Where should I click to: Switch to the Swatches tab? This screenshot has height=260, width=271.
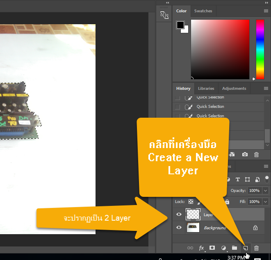(203, 11)
